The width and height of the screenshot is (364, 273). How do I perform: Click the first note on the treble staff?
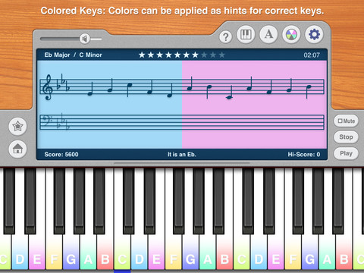90,89
